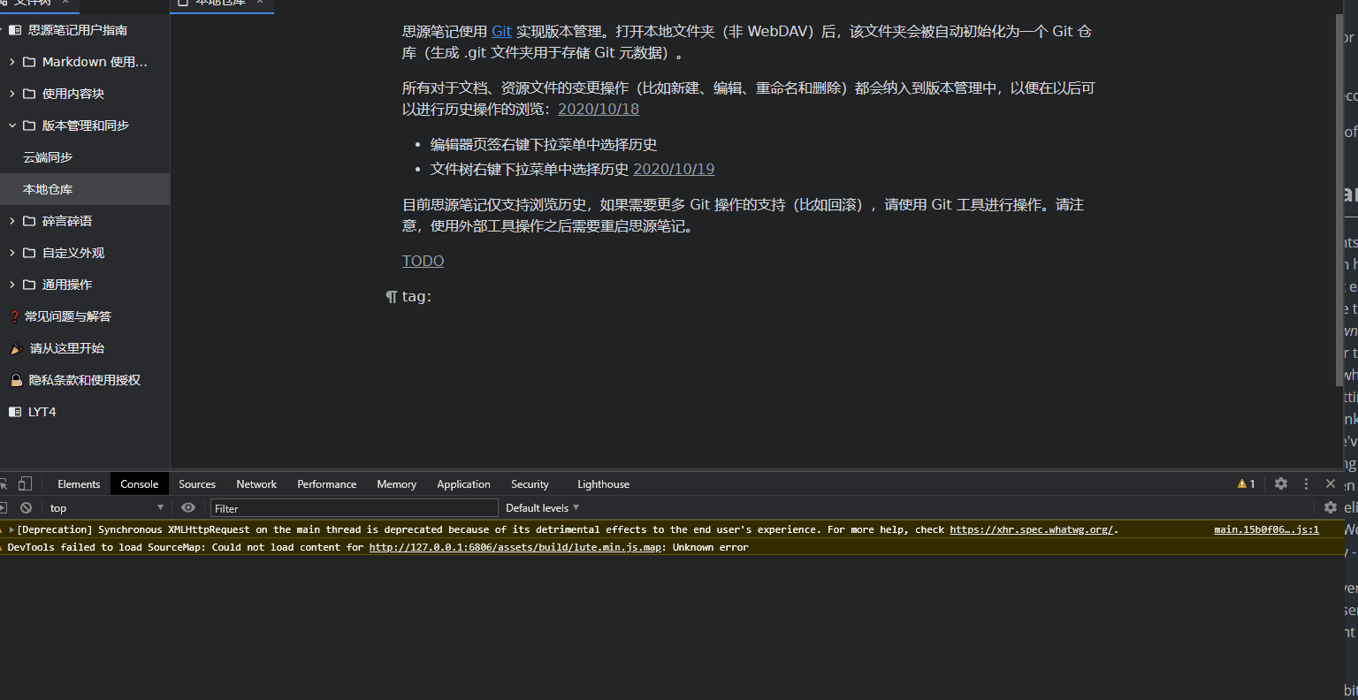1358x700 pixels.
Task: Open DevTools settings gear beside warning count
Action: [1281, 483]
